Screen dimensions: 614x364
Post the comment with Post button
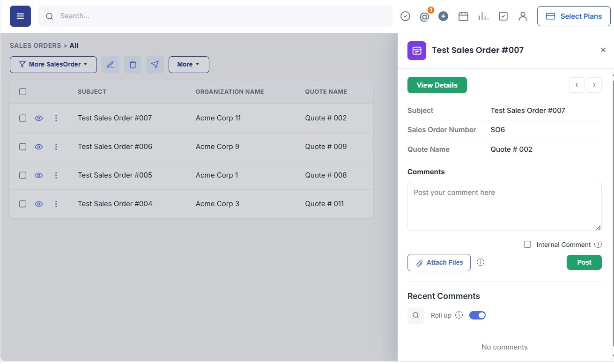click(x=584, y=262)
